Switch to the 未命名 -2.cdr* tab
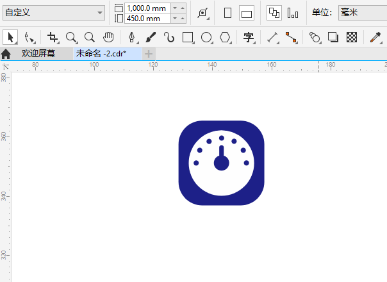This screenshot has width=387, height=282. pos(108,53)
